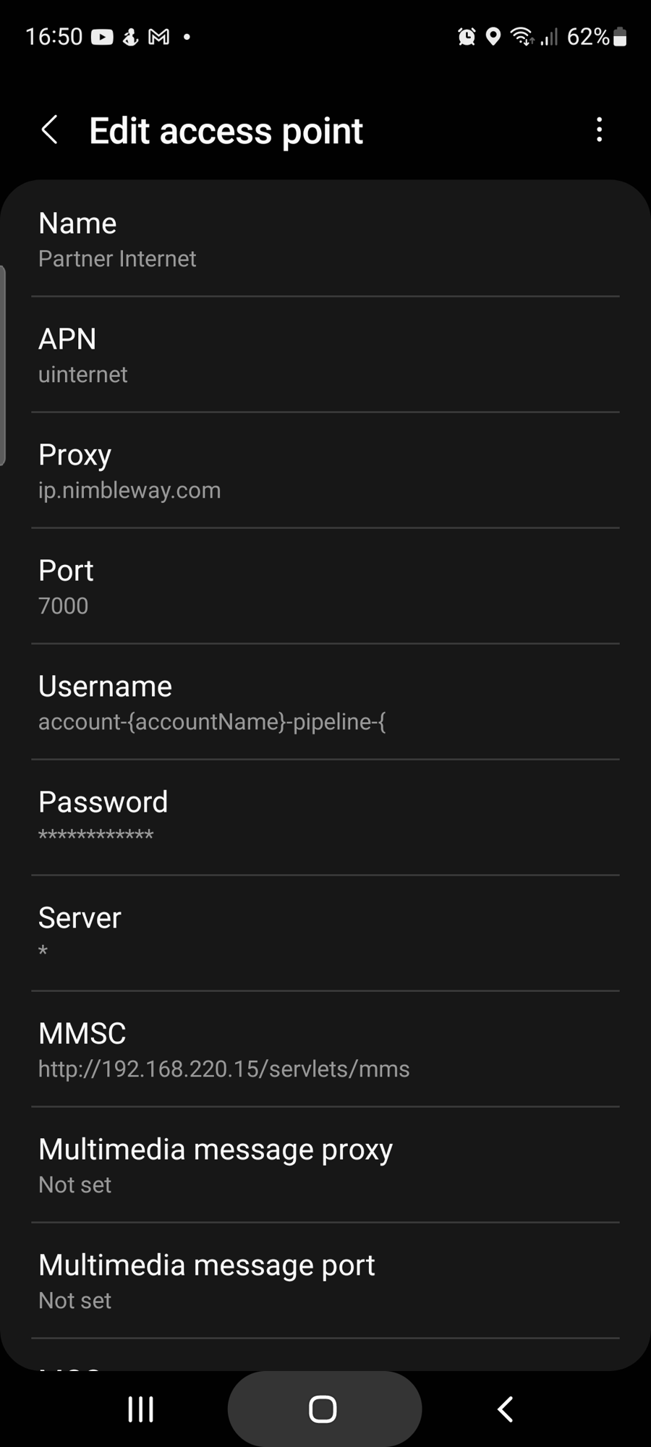Image resolution: width=651 pixels, height=1447 pixels.
Task: Open the APN setting uinternet
Action: tap(325, 355)
